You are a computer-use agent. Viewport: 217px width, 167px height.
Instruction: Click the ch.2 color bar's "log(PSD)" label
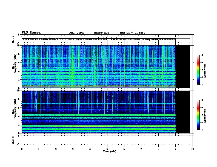tap(205, 116)
